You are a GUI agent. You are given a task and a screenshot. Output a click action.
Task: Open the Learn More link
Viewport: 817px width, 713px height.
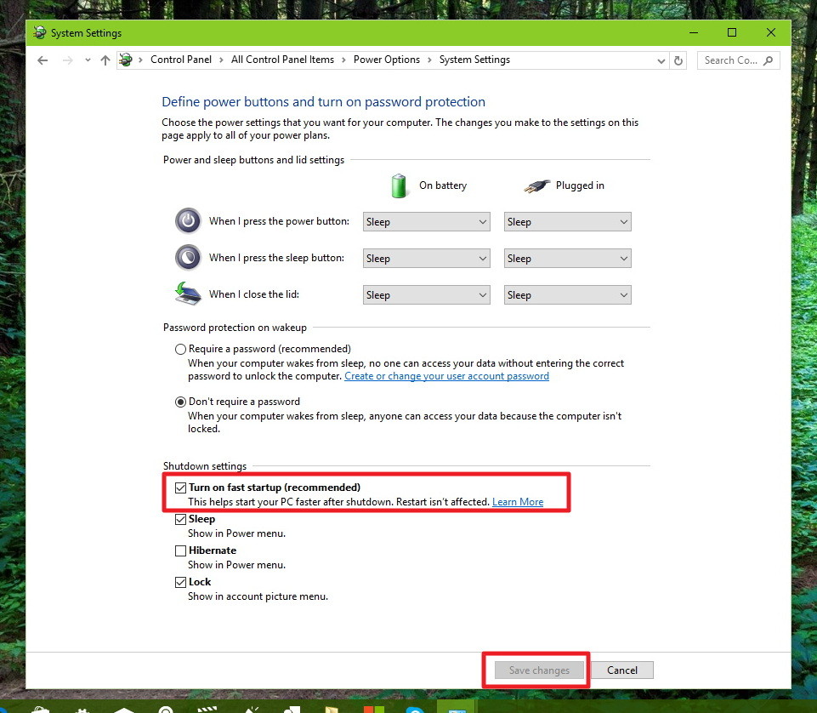pos(518,502)
